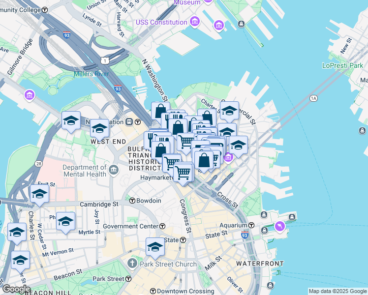Click the "Millers River" label

click(92, 74)
